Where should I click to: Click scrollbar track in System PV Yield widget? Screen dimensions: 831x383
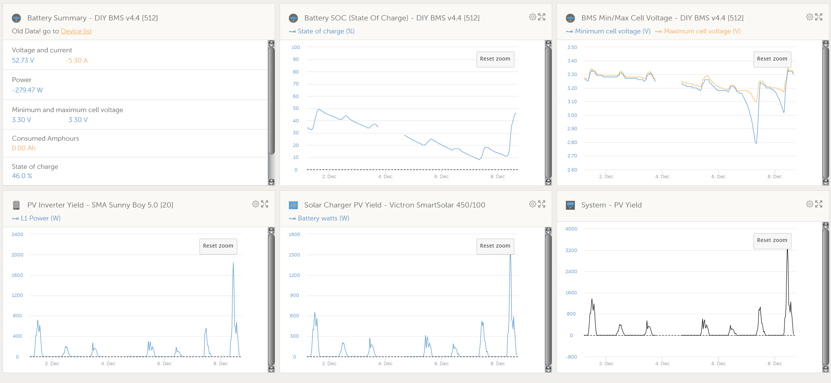[825, 297]
